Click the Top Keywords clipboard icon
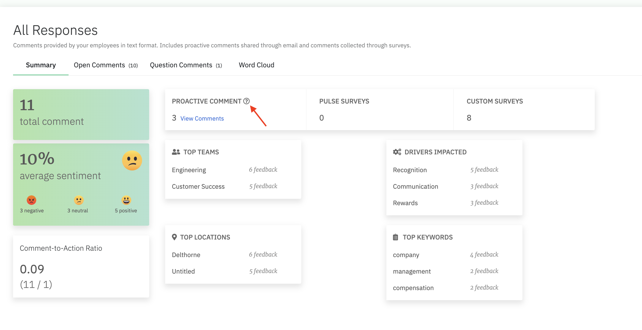The width and height of the screenshot is (642, 330). point(395,237)
